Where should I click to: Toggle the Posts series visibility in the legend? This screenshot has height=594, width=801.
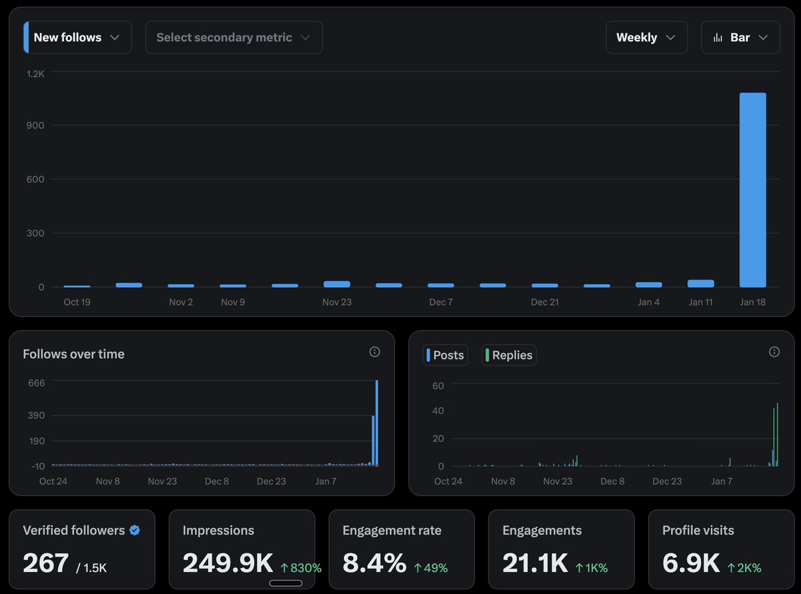point(445,355)
